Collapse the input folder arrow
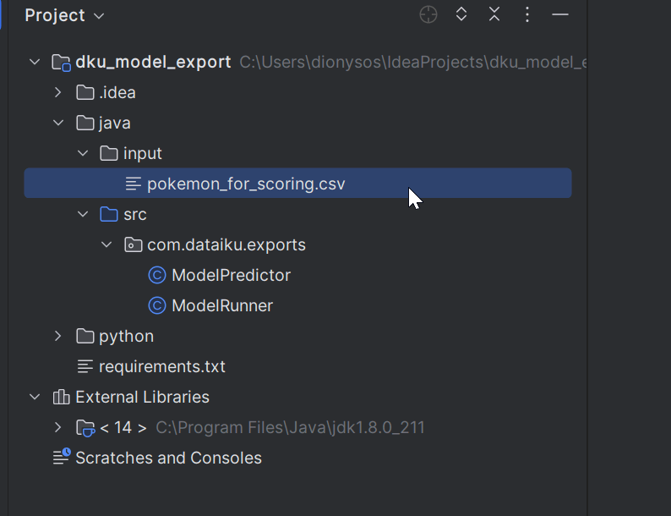671x516 pixels. click(83, 154)
